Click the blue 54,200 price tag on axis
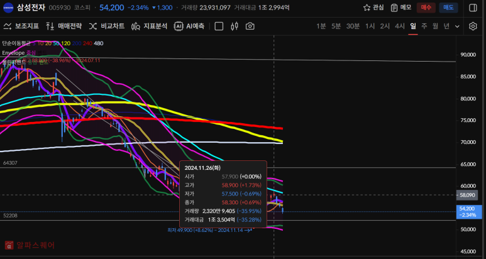 point(469,212)
